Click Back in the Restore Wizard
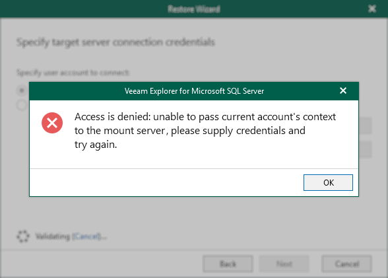Screen dimensions: 388x278 [x=228, y=264]
